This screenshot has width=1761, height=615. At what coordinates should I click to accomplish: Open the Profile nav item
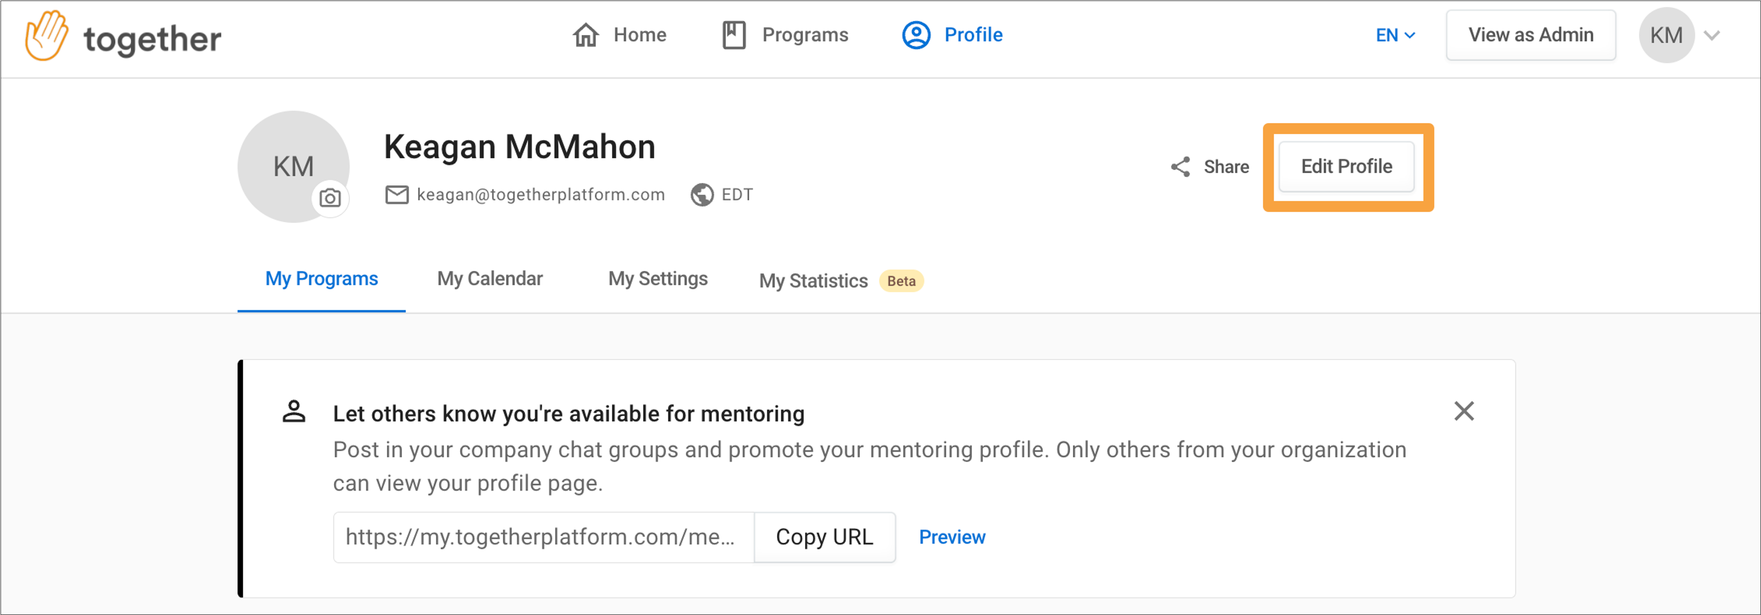(x=952, y=35)
